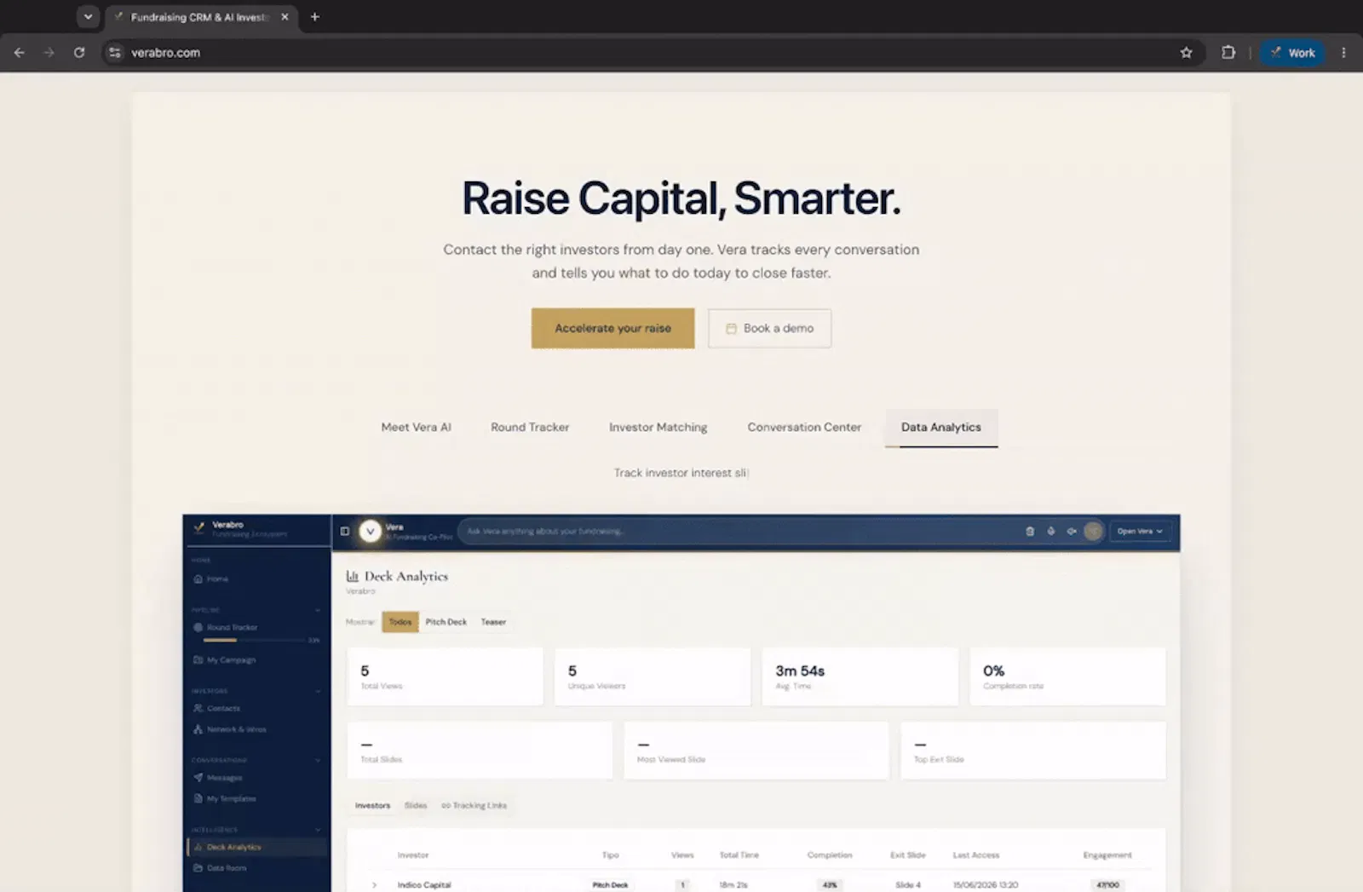
Task: Select the Data Analytics tab
Action: tap(941, 427)
